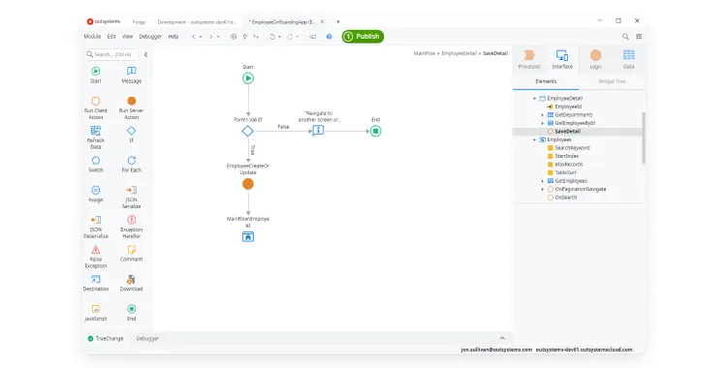The image size is (727, 368).
Task: Click the toolbox search field
Action: click(x=111, y=54)
